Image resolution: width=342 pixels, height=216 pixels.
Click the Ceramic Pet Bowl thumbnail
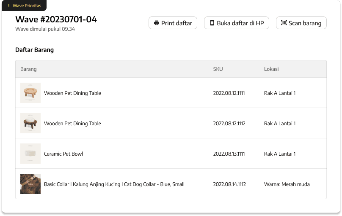click(30, 154)
